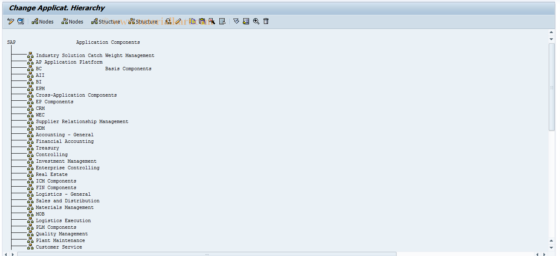
Task: Select Logistics - General node
Action: [63, 194]
